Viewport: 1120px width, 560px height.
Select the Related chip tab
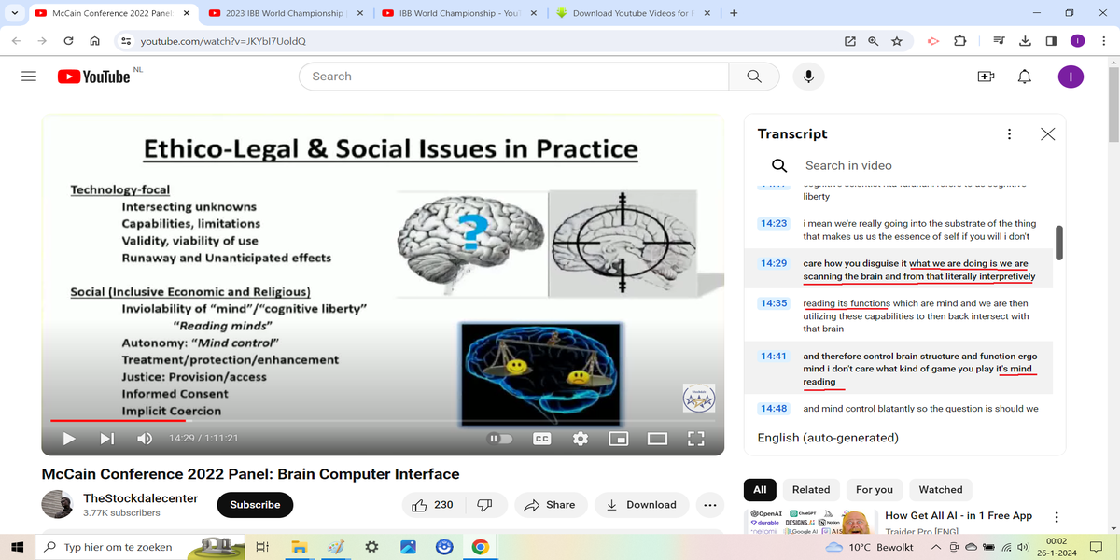pyautogui.click(x=810, y=489)
